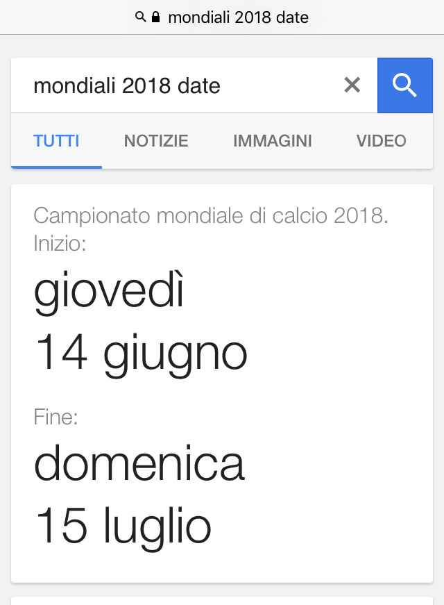Select the search icon inside the blue button
Viewport: 444px width, 605px height.
click(405, 85)
